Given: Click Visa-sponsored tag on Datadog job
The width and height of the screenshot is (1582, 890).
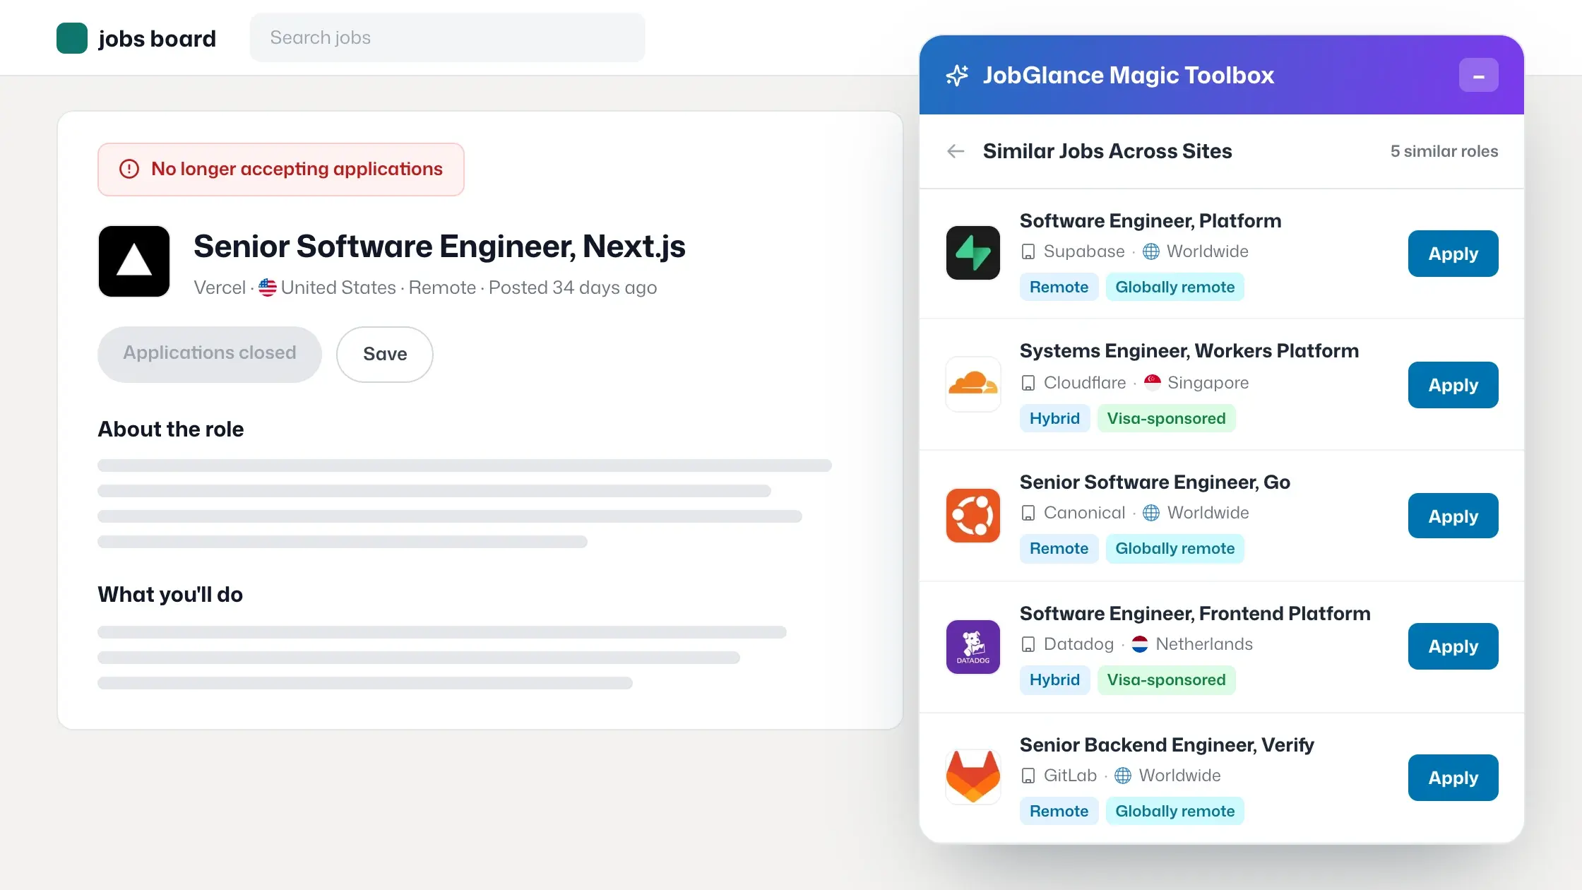Looking at the screenshot, I should click(1166, 680).
